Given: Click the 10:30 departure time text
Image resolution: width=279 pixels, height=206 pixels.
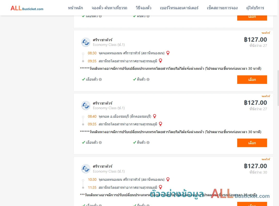Looking at the screenshot, I should click(92, 179).
